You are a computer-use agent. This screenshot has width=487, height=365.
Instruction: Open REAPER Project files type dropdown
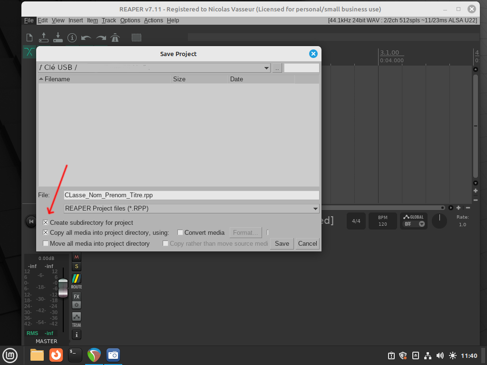click(315, 209)
